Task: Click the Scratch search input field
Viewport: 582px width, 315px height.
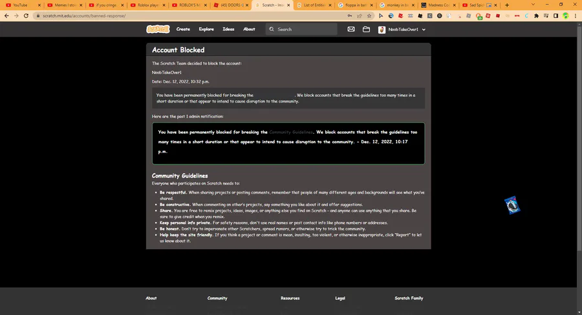Action: tap(301, 29)
